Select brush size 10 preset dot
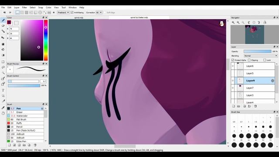This screenshot has width=279, height=157. point(256,127)
